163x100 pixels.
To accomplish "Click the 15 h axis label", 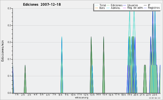I will [105, 95].
